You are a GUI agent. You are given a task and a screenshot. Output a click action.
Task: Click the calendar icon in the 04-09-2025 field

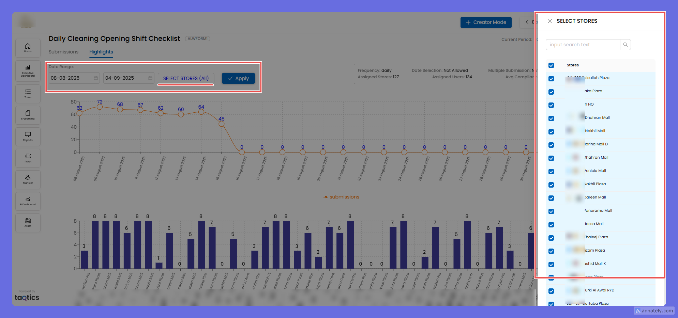click(150, 78)
